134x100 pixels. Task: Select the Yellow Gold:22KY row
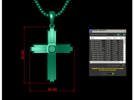(x=107, y=50)
